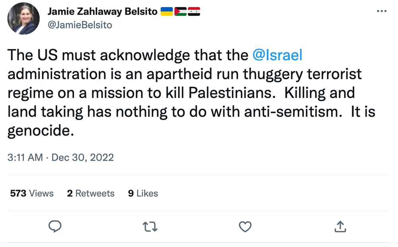Open the Dec 30, 2022 timestamp link
The width and height of the screenshot is (398, 247).
coord(61,157)
